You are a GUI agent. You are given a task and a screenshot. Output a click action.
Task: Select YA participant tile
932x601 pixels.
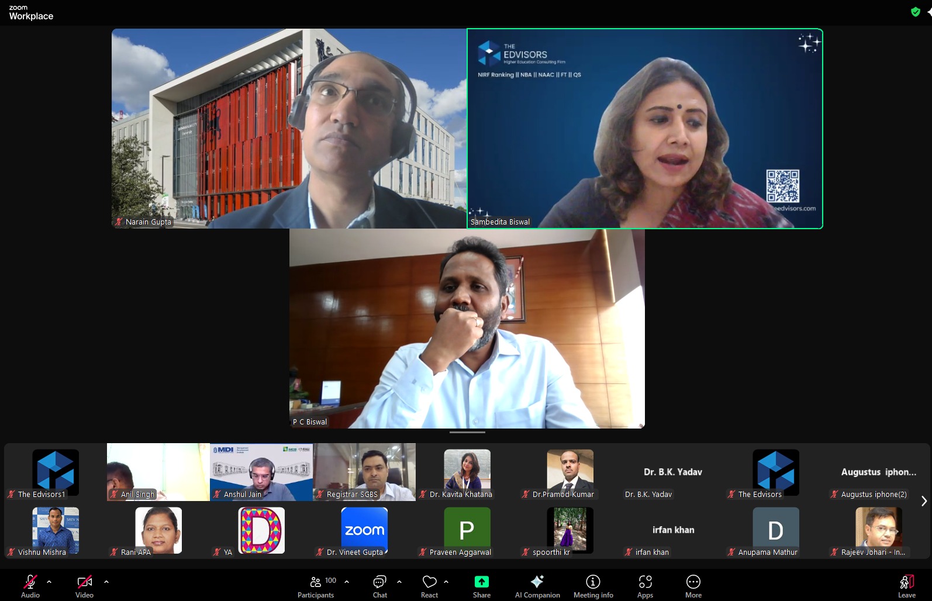(x=261, y=530)
